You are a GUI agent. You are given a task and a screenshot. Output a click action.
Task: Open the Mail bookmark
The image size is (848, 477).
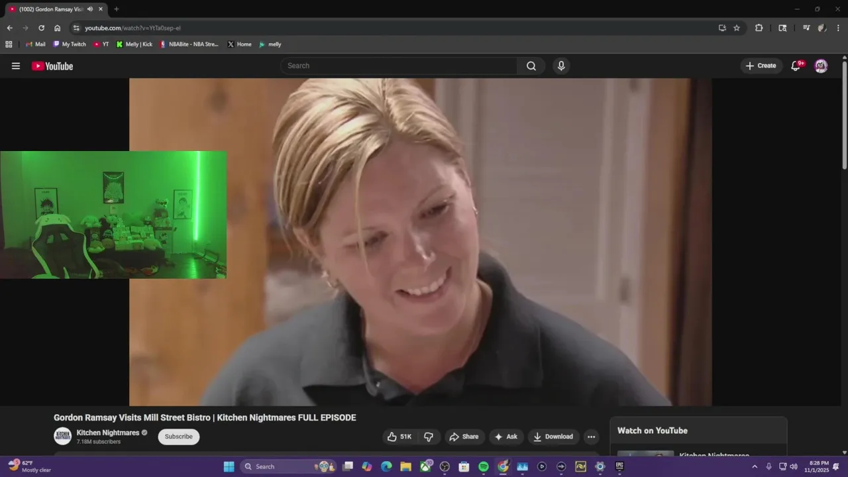35,44
